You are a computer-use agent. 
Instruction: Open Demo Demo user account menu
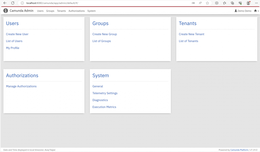(243, 11)
